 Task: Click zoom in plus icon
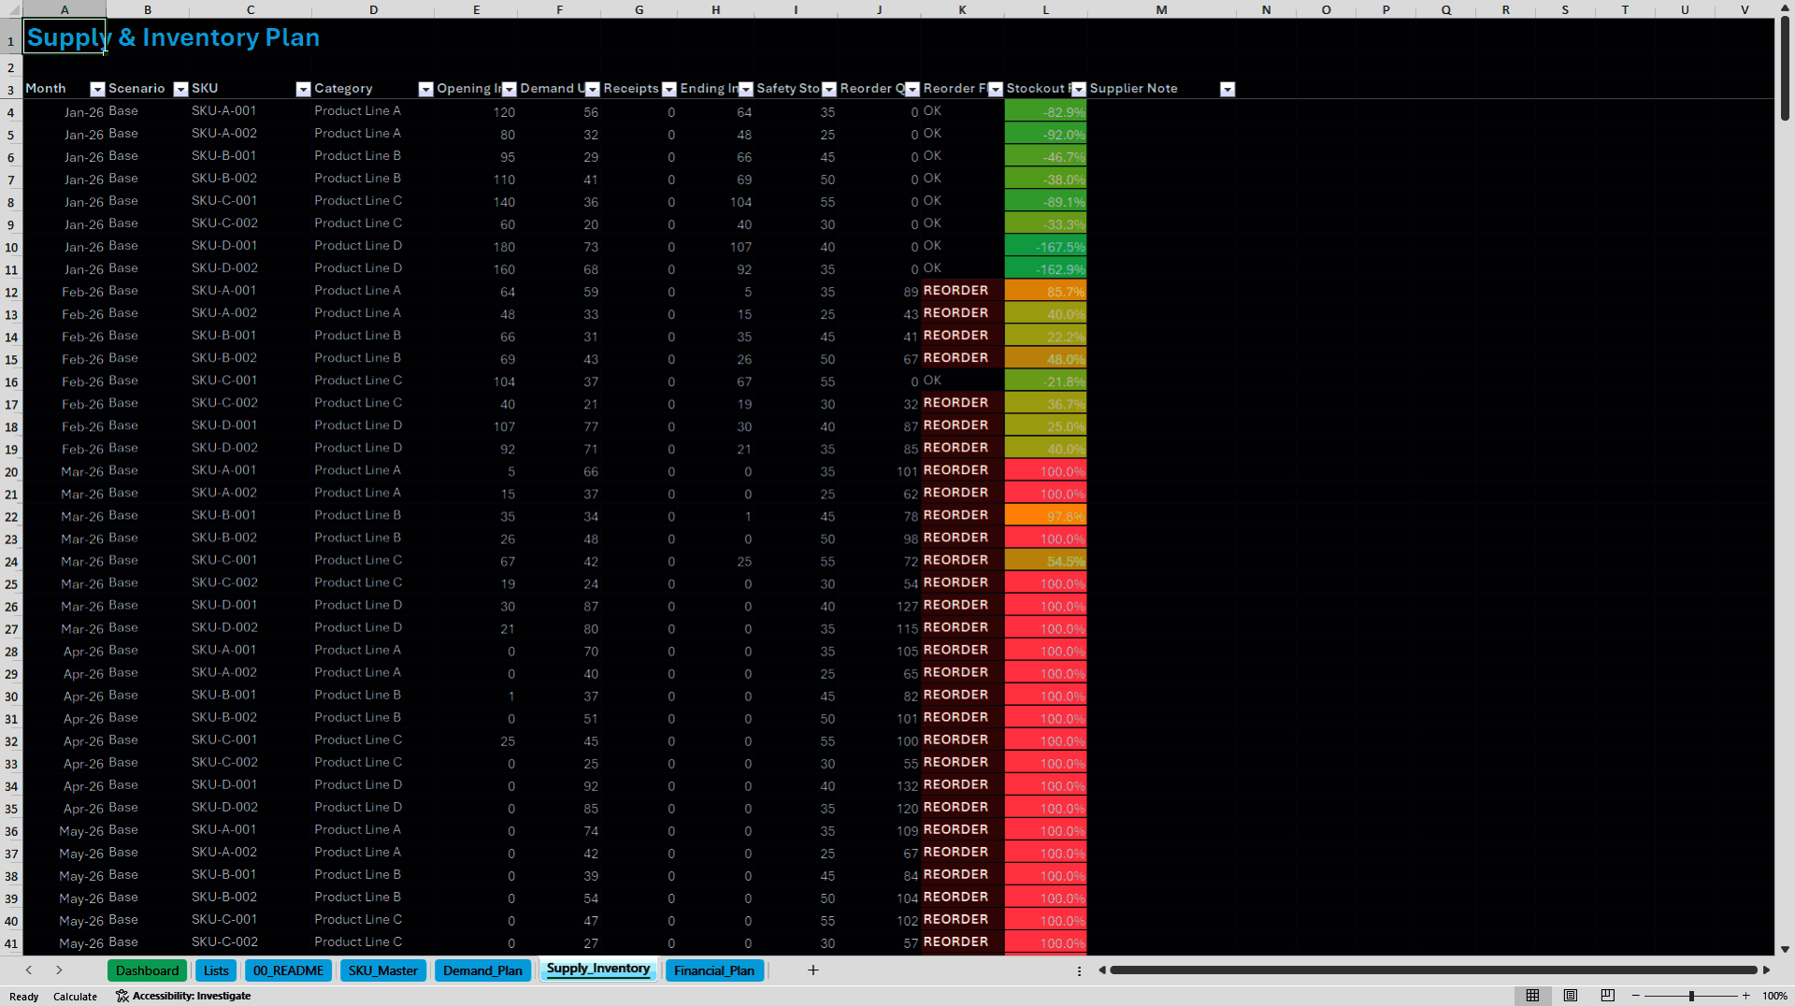click(1745, 996)
